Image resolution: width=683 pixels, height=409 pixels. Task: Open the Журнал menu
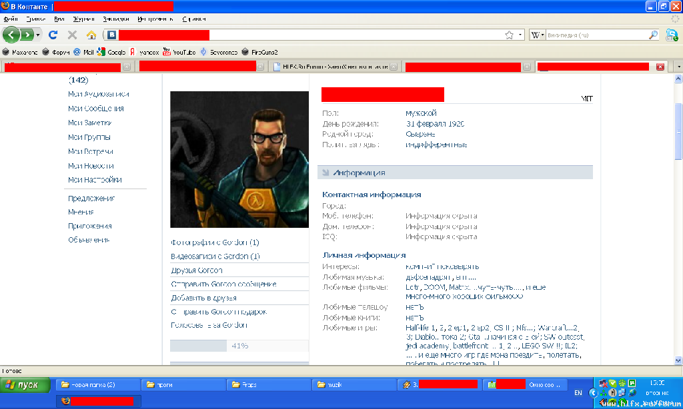83,19
